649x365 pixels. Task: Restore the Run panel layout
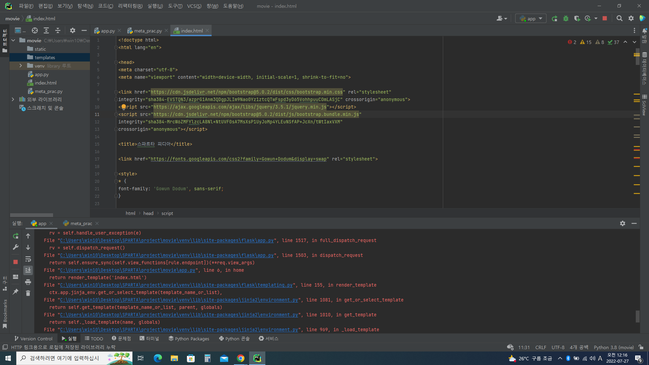click(x=16, y=277)
